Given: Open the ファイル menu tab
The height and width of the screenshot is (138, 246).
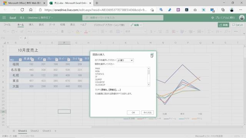Looking at the screenshot, I should (x=7, y=25).
